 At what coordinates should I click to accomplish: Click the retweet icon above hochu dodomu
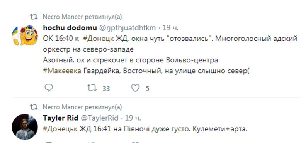pos(34,17)
